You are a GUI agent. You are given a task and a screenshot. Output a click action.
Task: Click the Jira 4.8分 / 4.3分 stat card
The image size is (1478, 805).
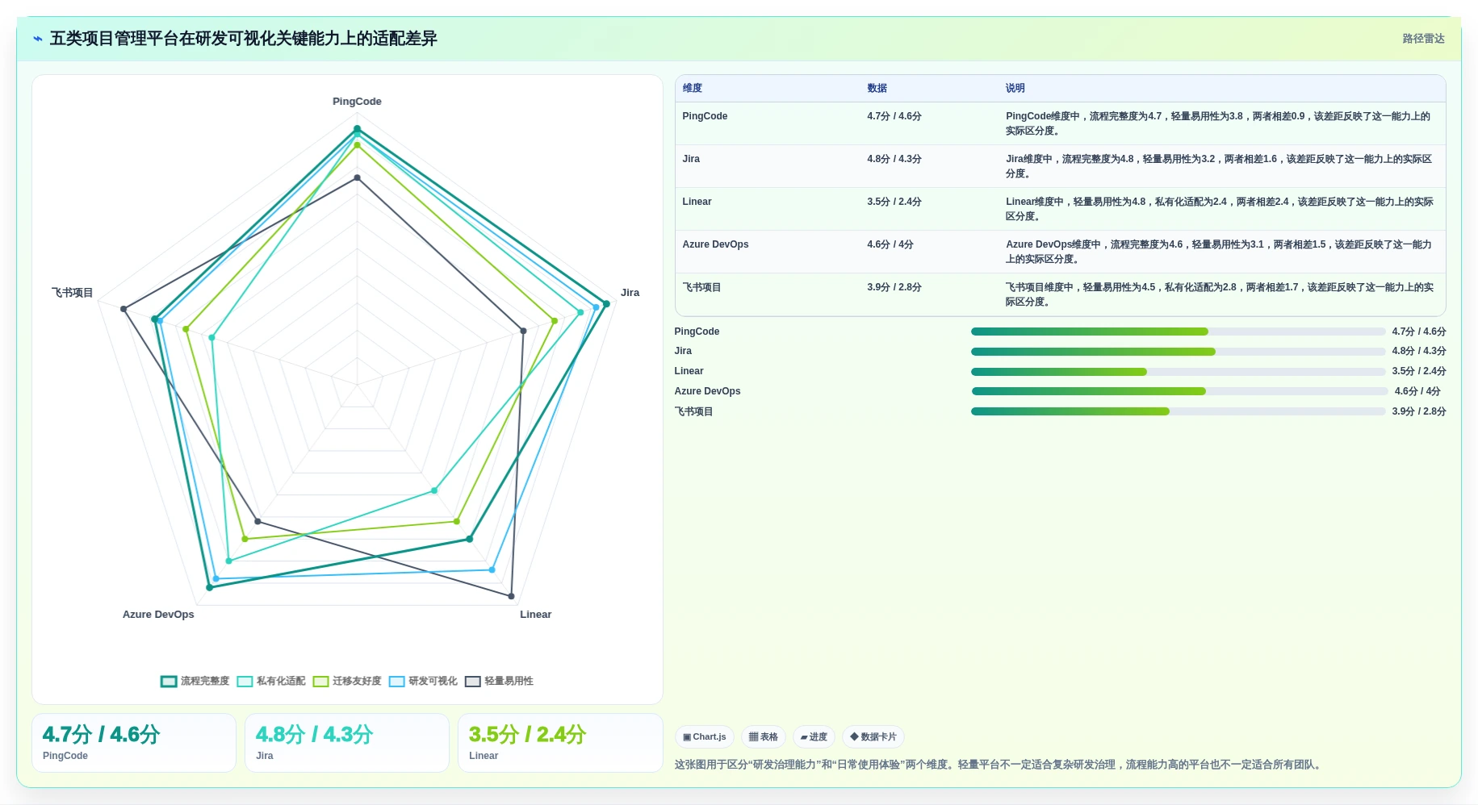click(x=347, y=743)
